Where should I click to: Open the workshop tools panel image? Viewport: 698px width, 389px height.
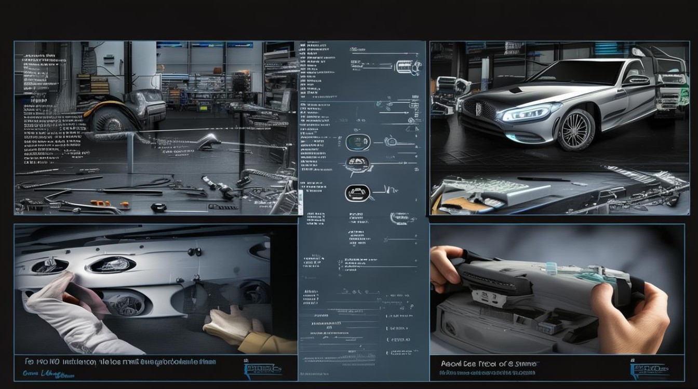156,128
